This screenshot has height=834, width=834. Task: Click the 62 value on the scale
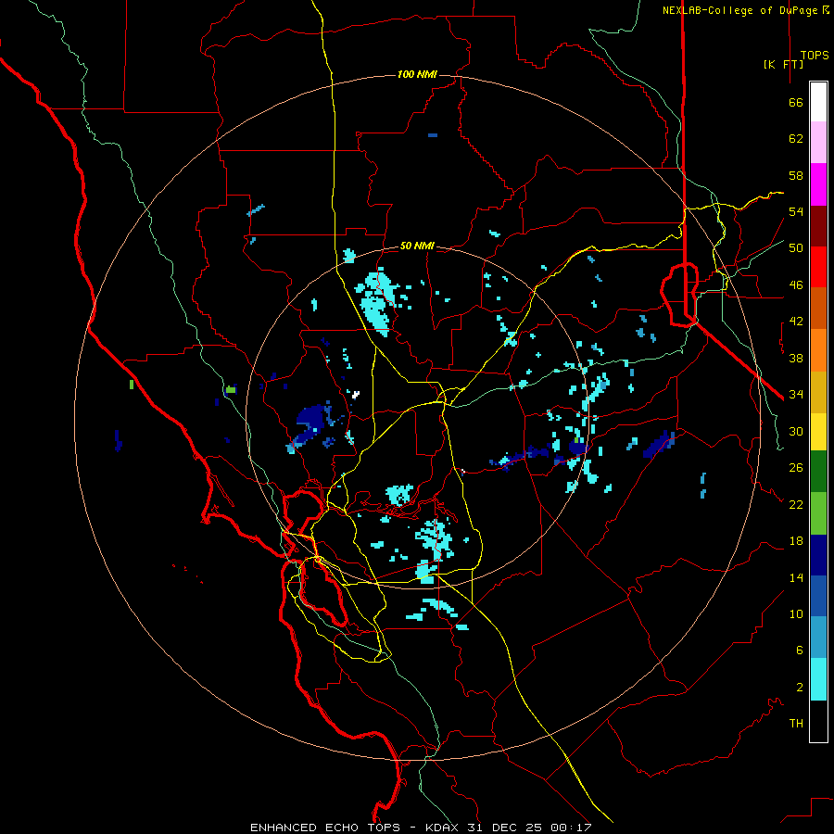pyautogui.click(x=796, y=139)
